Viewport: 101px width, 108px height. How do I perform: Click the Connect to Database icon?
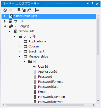point(18,10)
